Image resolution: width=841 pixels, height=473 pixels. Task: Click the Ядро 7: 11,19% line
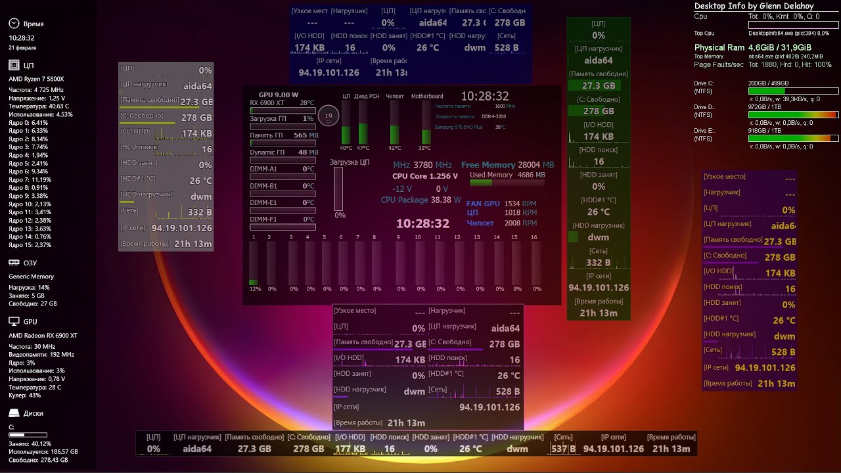coord(30,179)
